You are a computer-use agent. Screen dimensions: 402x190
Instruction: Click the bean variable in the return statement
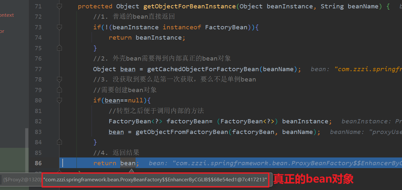(x=128, y=163)
